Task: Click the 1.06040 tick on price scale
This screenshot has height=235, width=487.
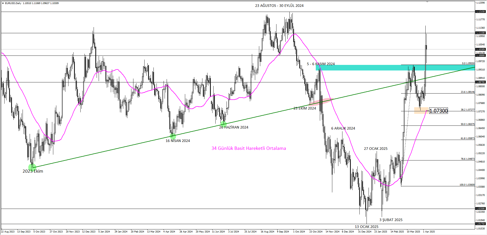Action: point(480,137)
